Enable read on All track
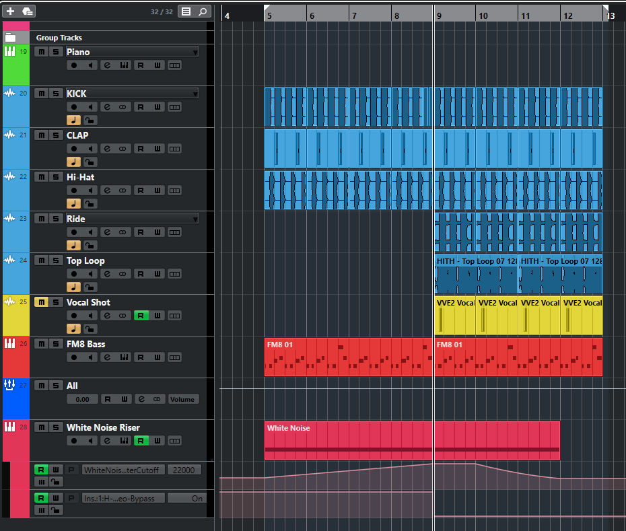The width and height of the screenshot is (626, 531). point(108,399)
